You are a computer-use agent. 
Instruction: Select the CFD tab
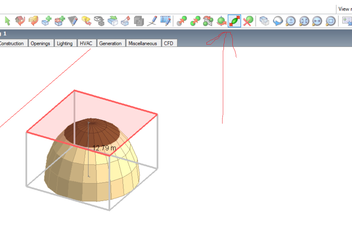[169, 43]
